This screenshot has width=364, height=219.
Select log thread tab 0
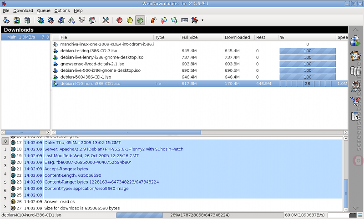[5, 141]
